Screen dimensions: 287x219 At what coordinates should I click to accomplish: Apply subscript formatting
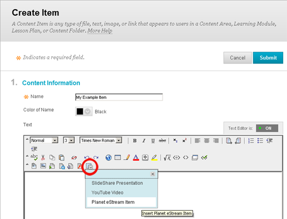(175, 140)
